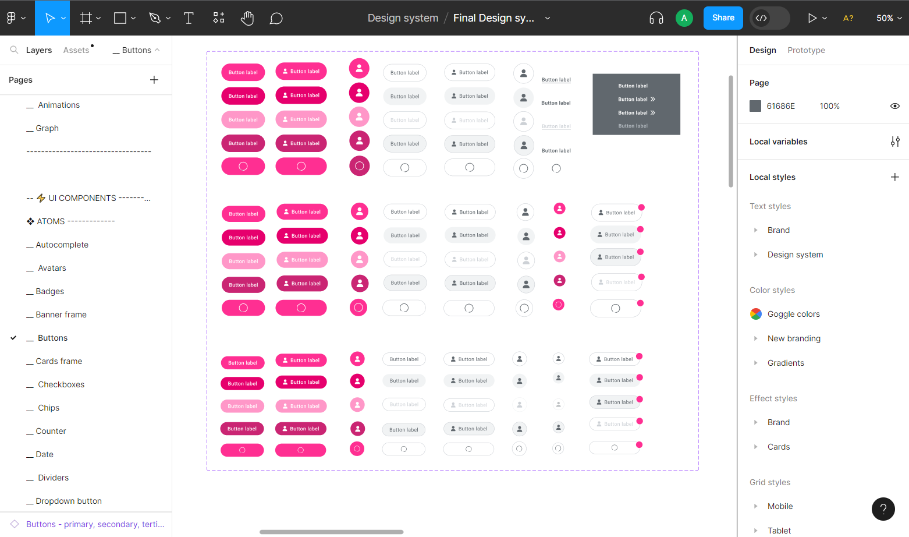
Task: Switch to the Prototype tab
Action: pos(806,50)
